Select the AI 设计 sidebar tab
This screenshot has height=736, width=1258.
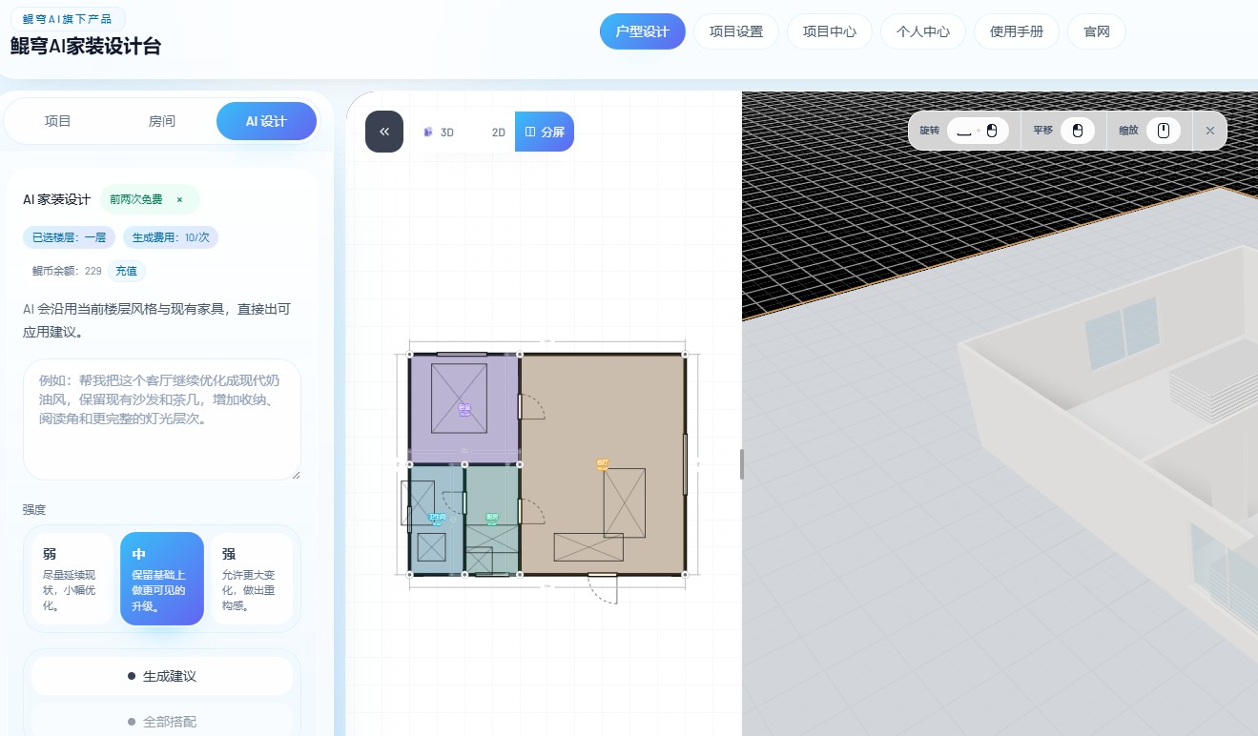[x=266, y=121]
